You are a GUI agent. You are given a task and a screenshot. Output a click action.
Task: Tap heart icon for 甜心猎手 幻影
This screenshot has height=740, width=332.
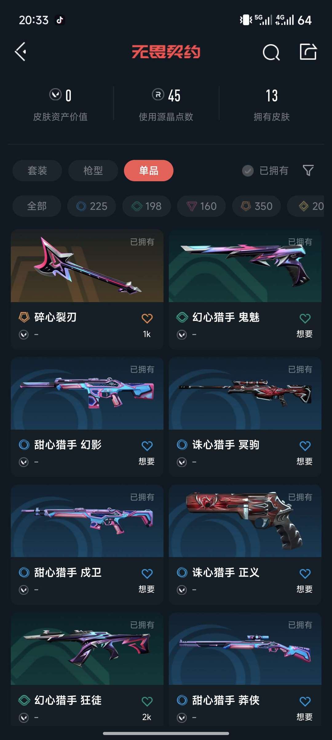pos(147,446)
